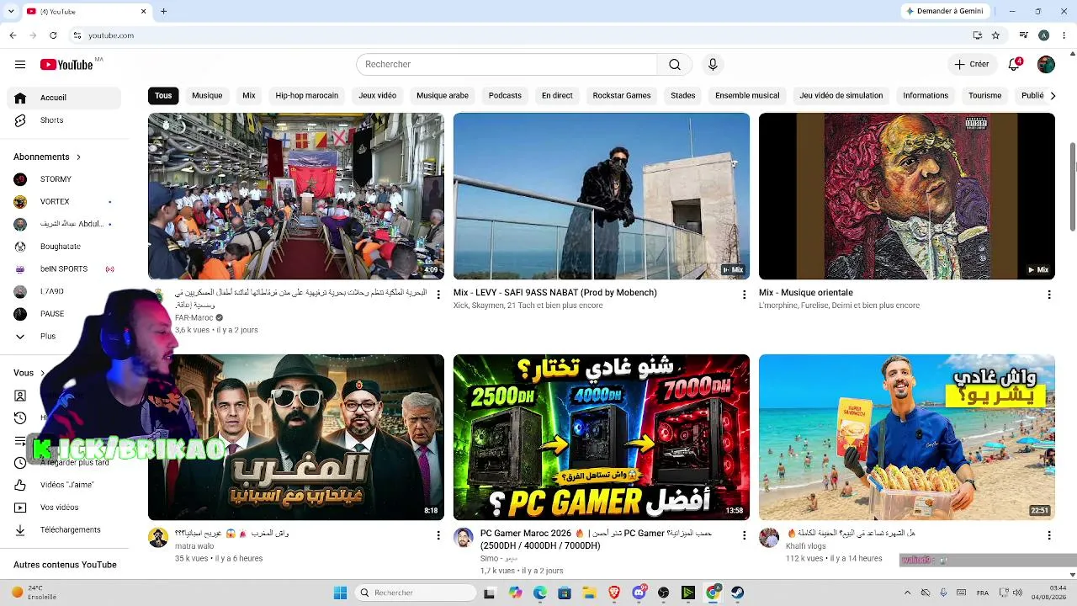
Task: Go back in browser history
Action: click(13, 35)
